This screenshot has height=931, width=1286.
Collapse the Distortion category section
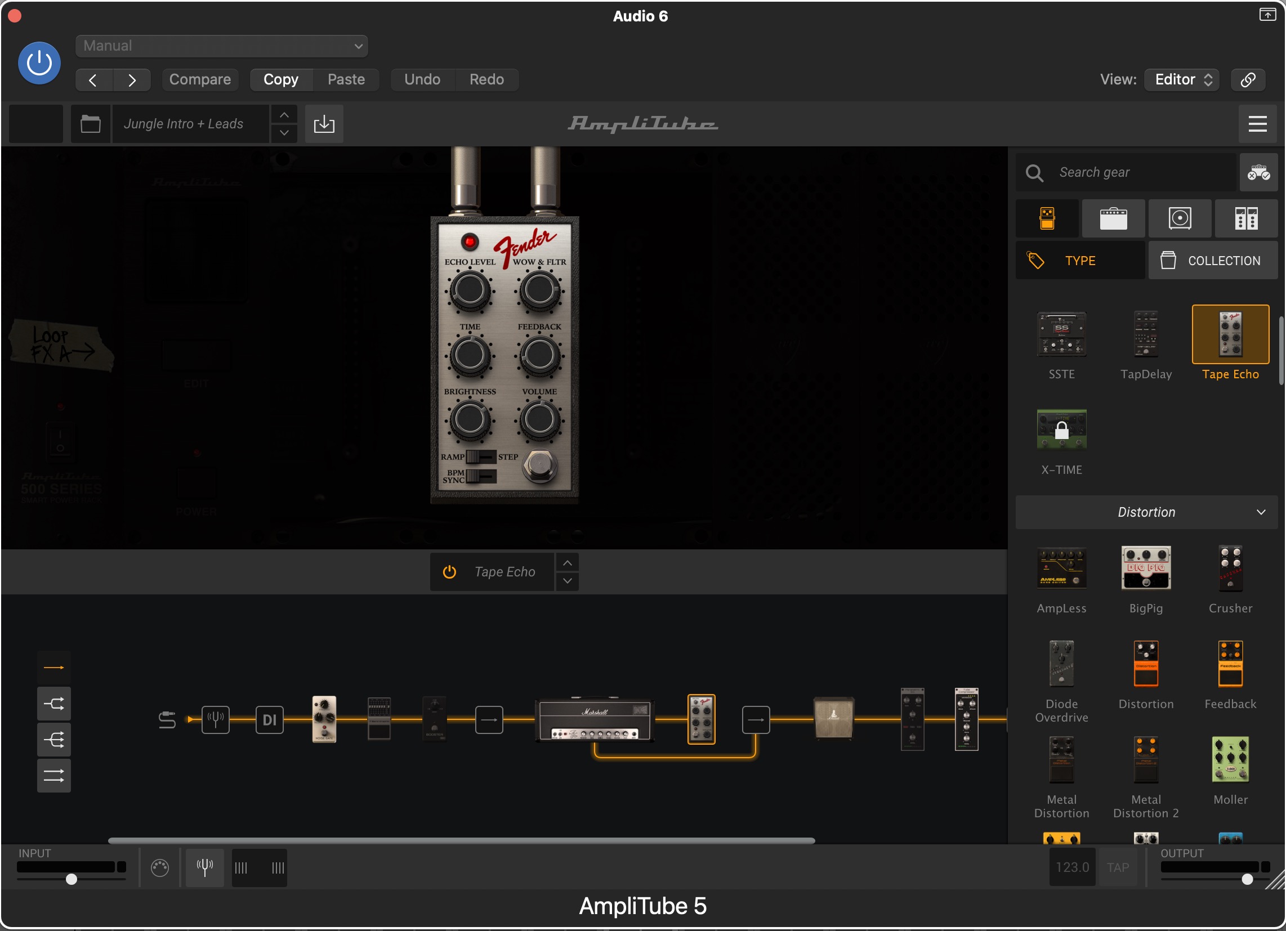(1146, 512)
